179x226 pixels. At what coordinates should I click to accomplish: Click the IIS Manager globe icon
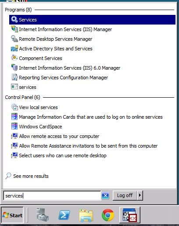click(x=14, y=29)
